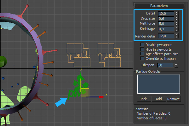
Task: Click the Detail spinner arrows
Action: 176,14
